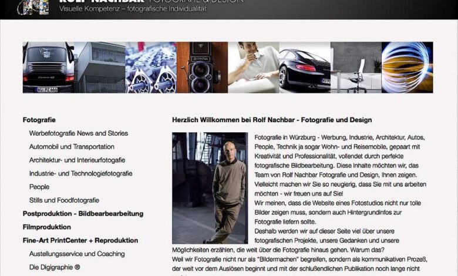
Task: Open Industrie- und Technologiefotografie link
Action: coord(80,173)
